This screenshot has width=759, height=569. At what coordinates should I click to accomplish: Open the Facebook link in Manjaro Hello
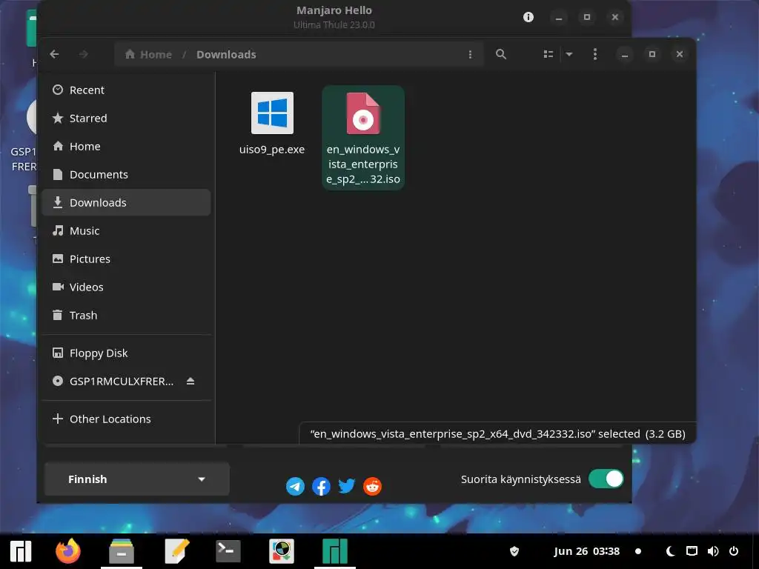pos(321,486)
